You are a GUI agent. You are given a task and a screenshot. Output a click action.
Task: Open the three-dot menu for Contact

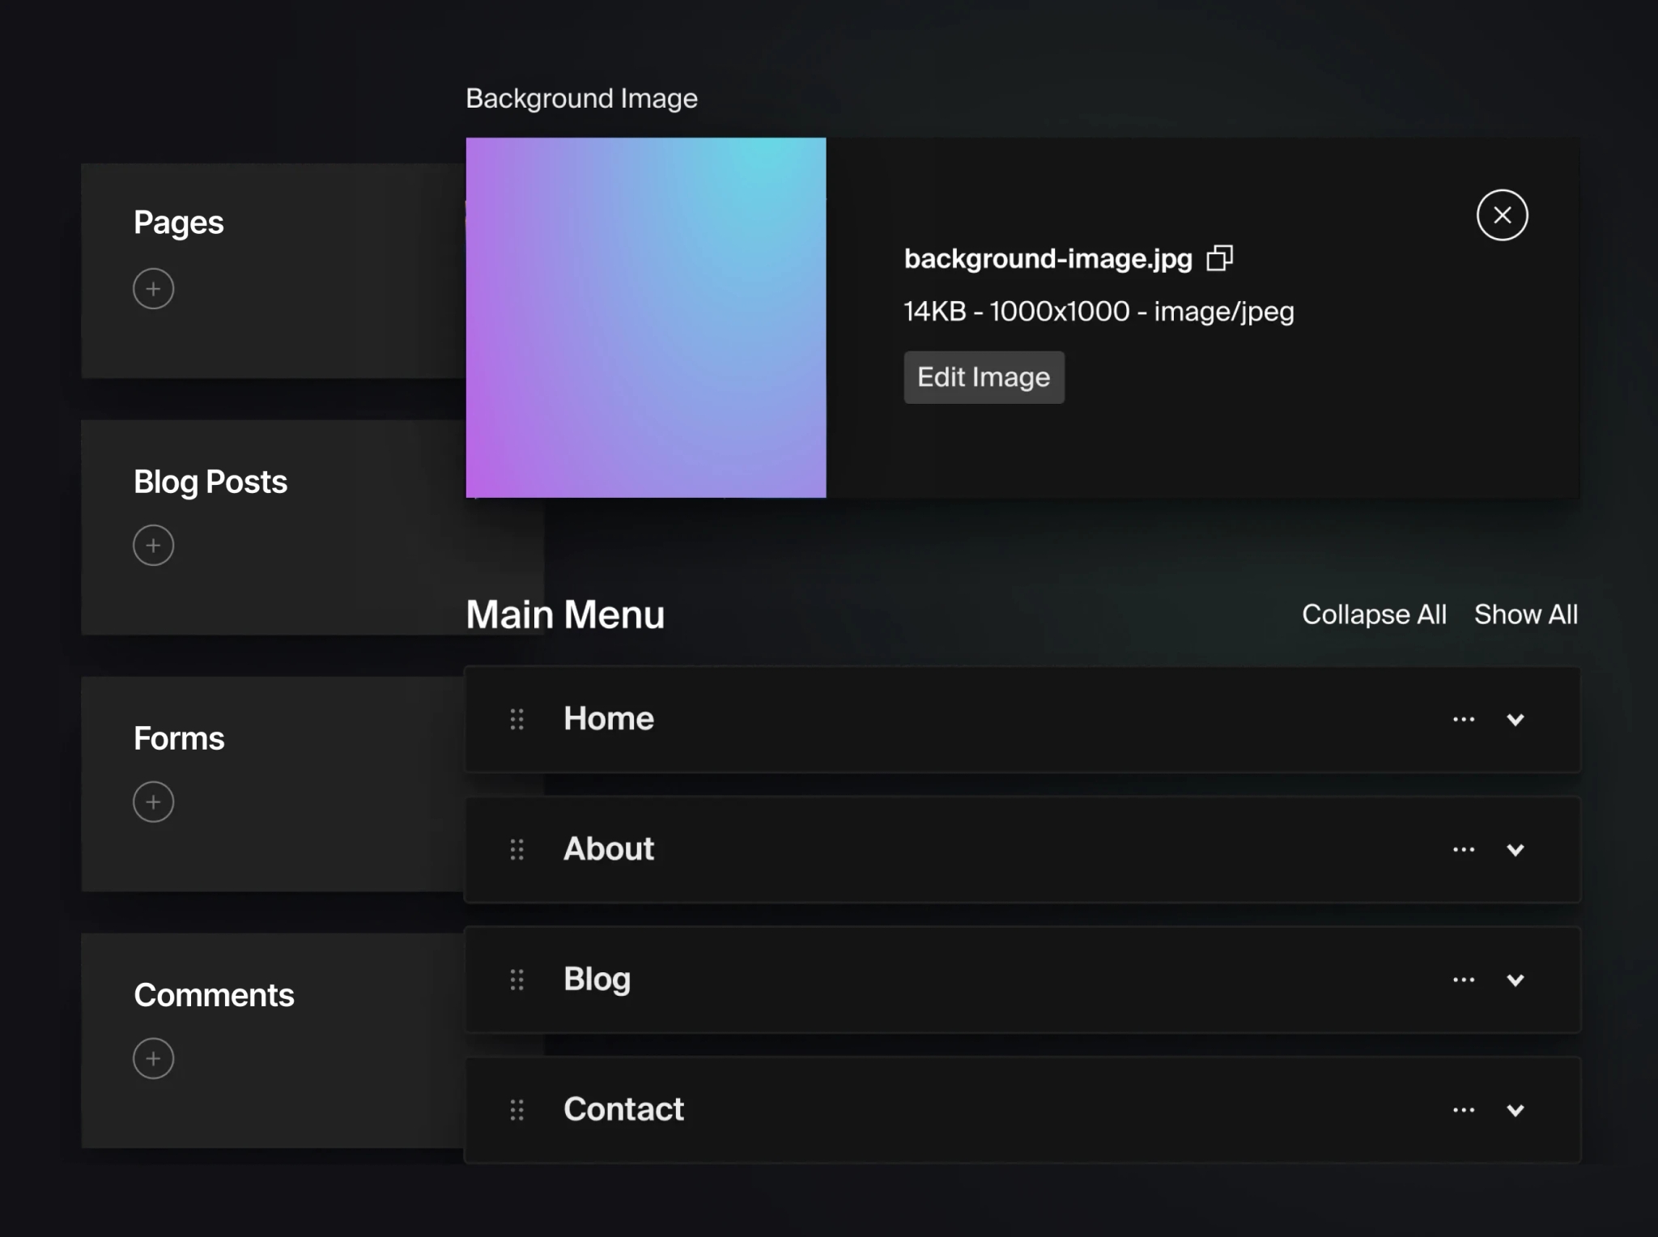[x=1464, y=1111]
